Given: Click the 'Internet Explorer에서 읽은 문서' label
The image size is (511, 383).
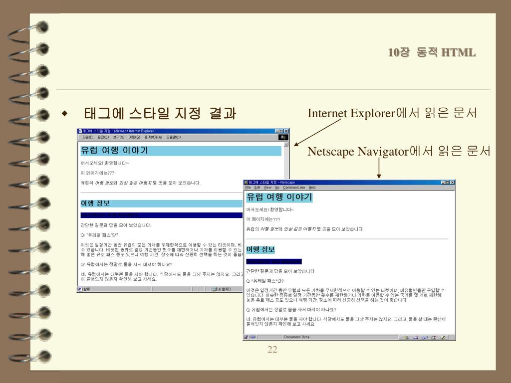Looking at the screenshot, I should click(392, 113).
